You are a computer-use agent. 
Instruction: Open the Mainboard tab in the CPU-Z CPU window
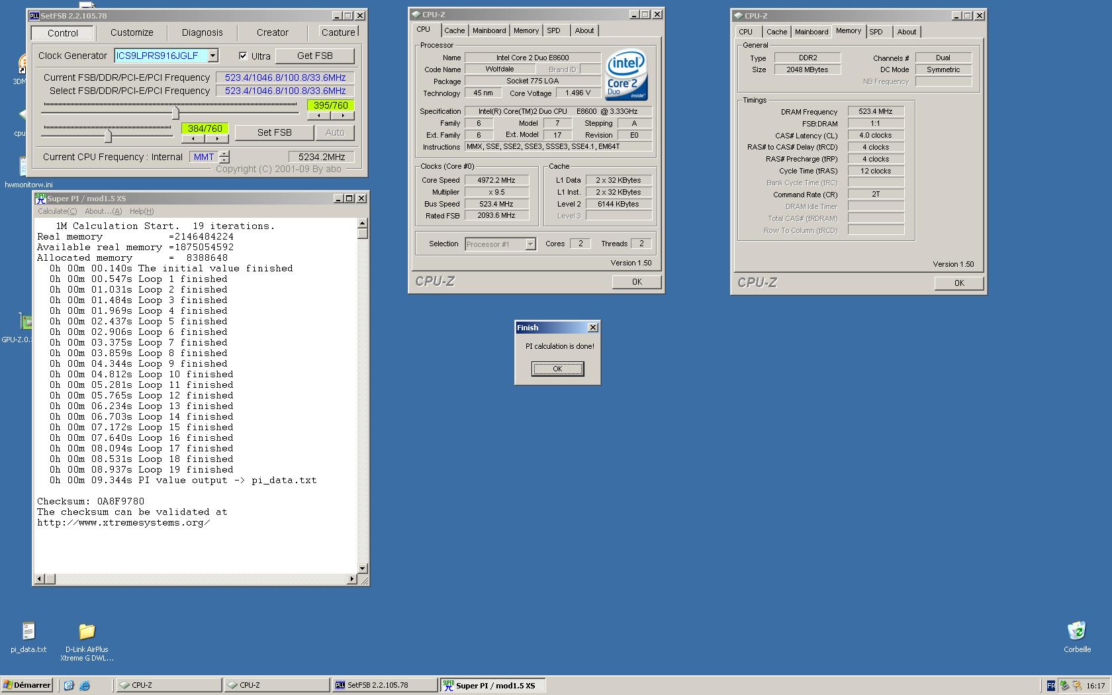[489, 30]
